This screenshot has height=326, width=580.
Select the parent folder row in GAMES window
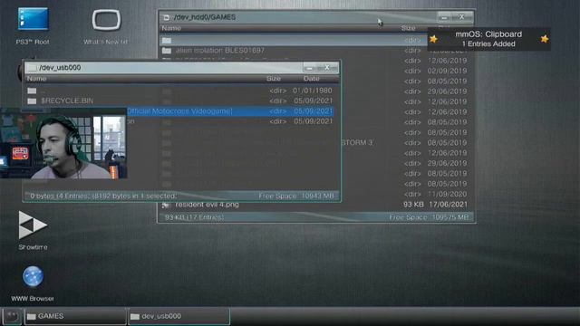[294, 40]
